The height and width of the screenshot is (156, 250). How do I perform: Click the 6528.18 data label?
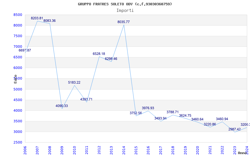pos(99,54)
